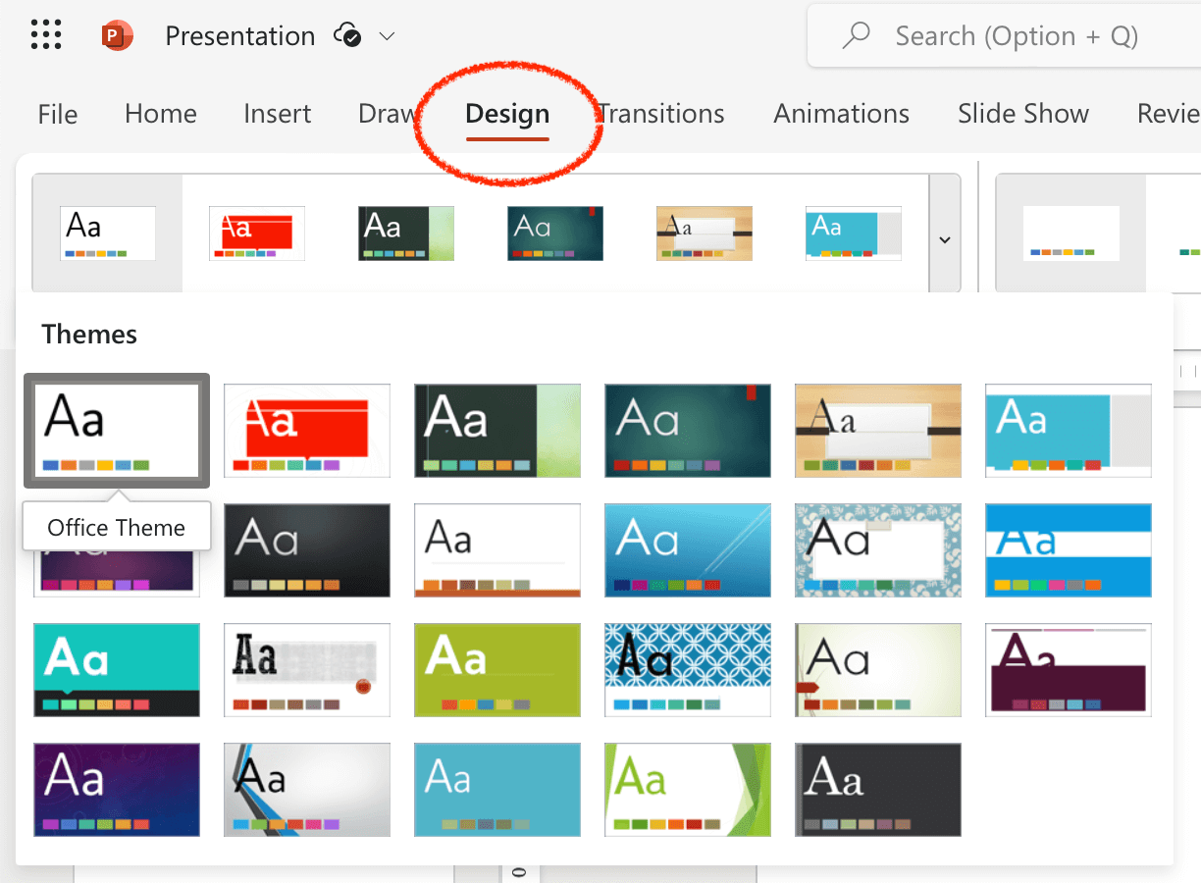Apply the blue circle-pattern theme
1201x883 pixels.
(x=688, y=670)
